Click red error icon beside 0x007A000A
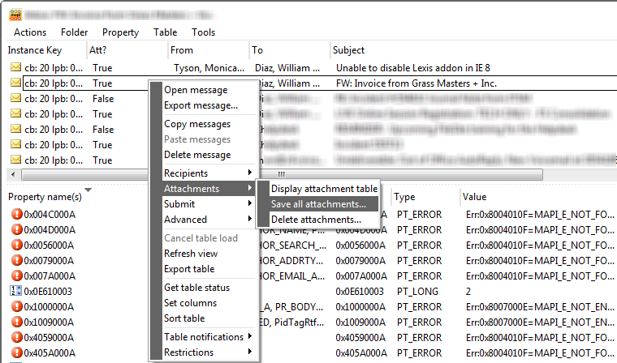This screenshot has width=617, height=363. pos(16,275)
